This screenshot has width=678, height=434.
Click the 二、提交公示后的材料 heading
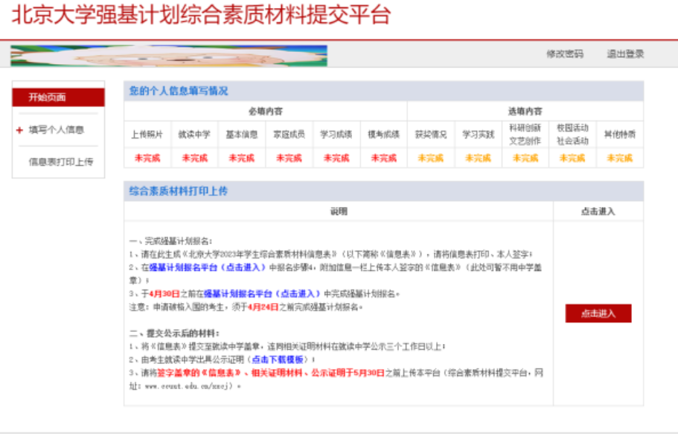pos(174,334)
